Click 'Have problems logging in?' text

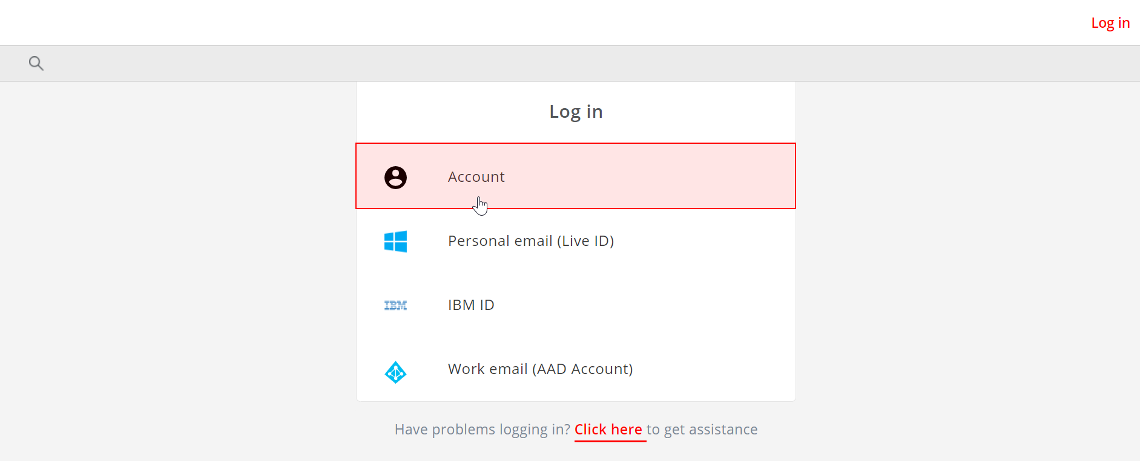point(483,430)
